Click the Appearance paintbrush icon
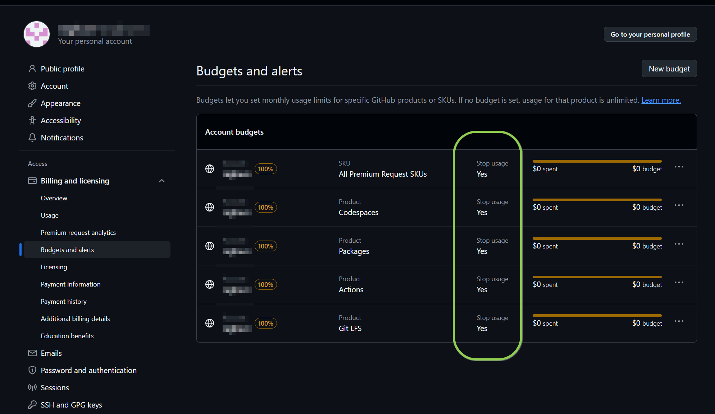The width and height of the screenshot is (715, 414). click(32, 103)
